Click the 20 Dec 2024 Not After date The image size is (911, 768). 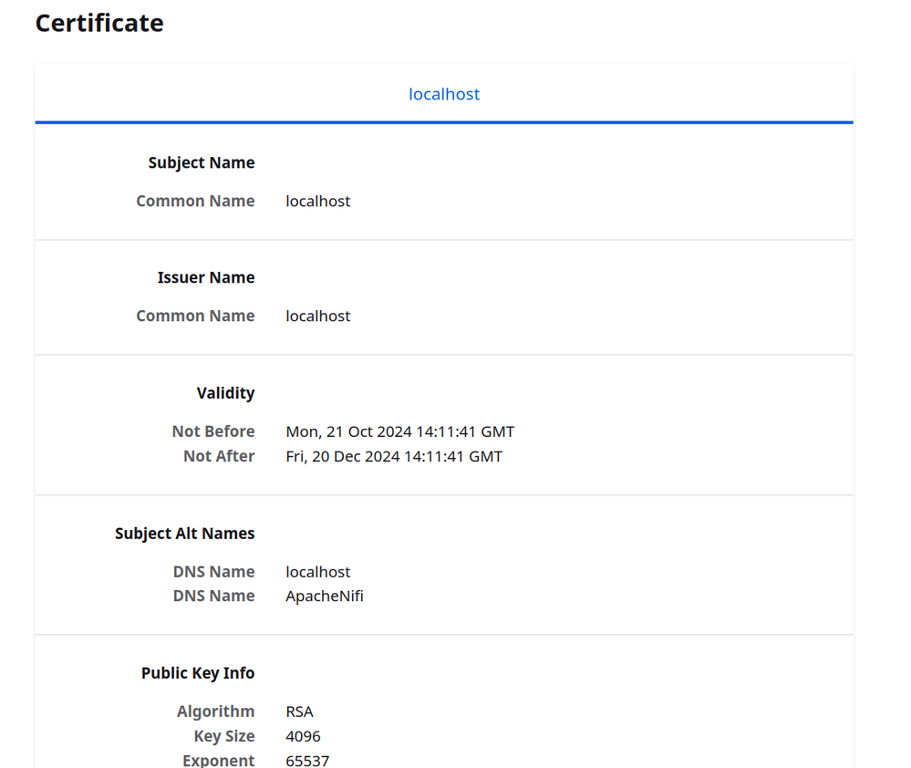coord(394,456)
